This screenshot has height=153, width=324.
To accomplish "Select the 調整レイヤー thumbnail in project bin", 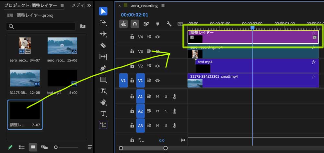I will click(x=25, y=111).
